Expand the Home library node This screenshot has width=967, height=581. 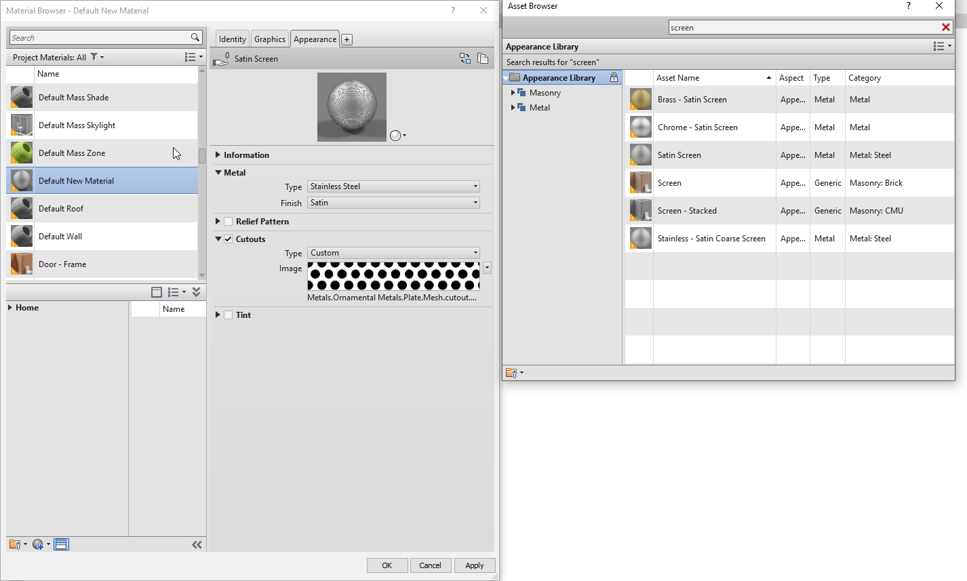point(10,308)
